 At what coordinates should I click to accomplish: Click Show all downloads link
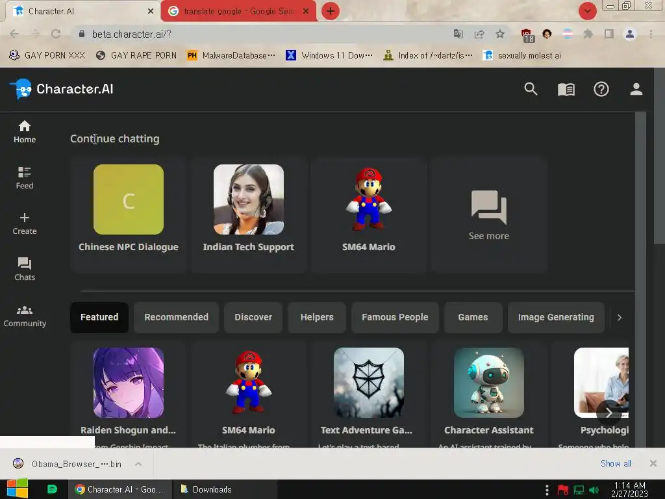coord(616,463)
